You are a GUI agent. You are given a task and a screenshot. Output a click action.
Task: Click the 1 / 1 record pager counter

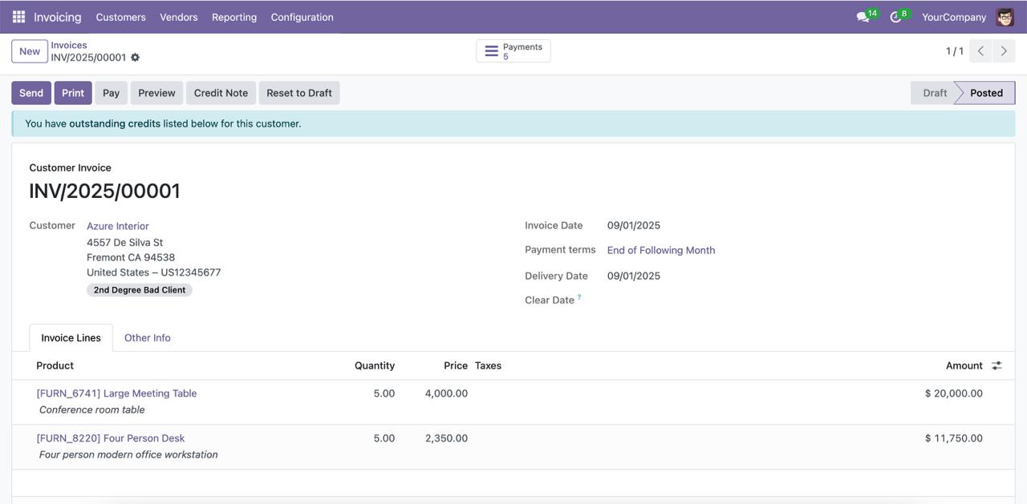[955, 51]
